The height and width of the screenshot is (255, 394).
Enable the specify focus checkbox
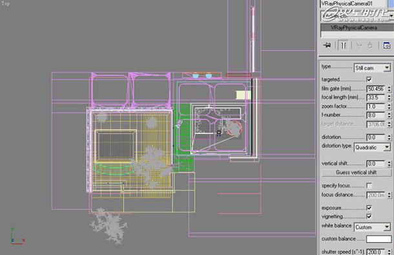[369, 186]
